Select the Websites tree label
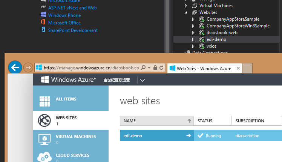The width and height of the screenshot is (282, 162). [x=208, y=12]
